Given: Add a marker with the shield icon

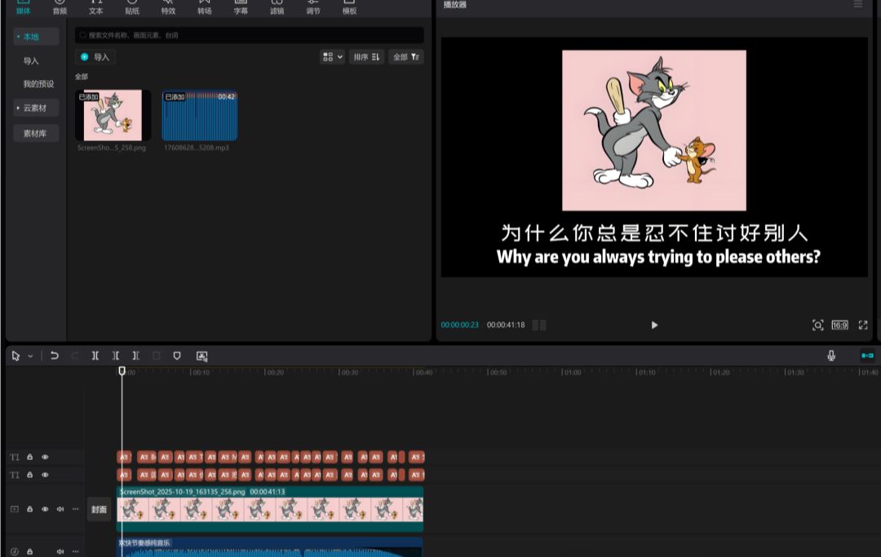Looking at the screenshot, I should [177, 356].
